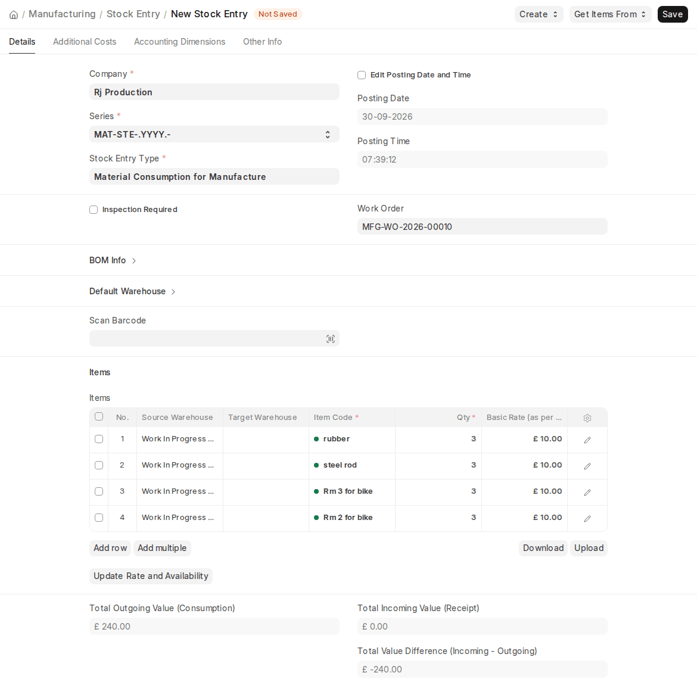Open the Other Info tab
697x685 pixels.
click(x=262, y=42)
